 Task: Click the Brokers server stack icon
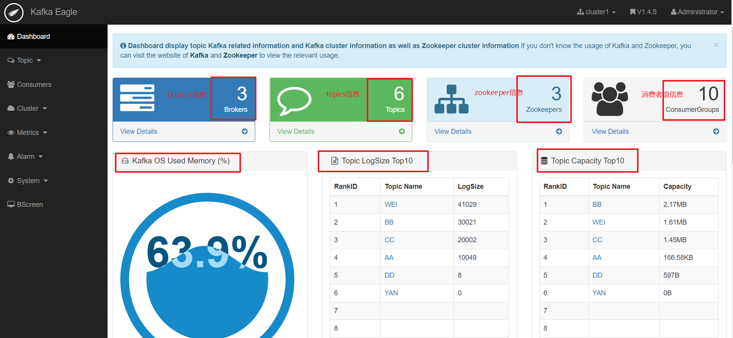coord(137,98)
